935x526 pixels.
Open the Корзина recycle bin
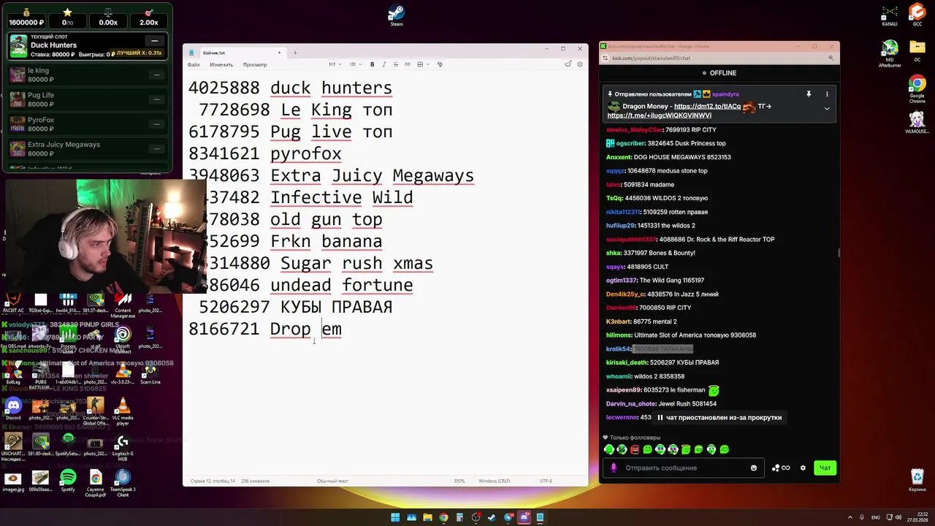pyautogui.click(x=917, y=480)
